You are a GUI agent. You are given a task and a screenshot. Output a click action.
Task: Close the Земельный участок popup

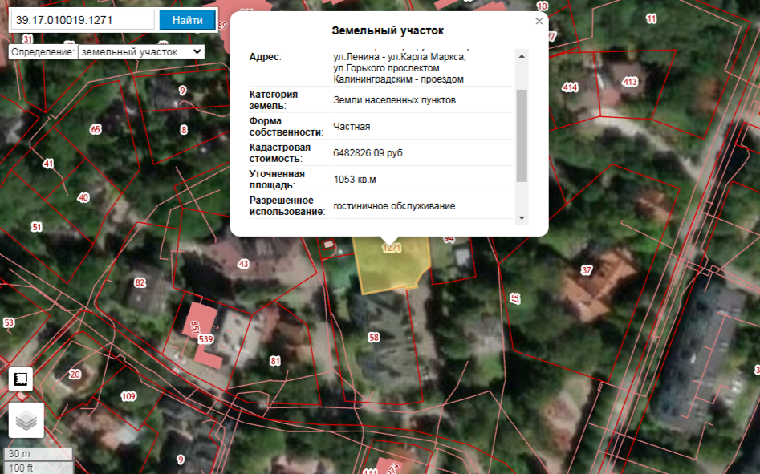(x=539, y=22)
